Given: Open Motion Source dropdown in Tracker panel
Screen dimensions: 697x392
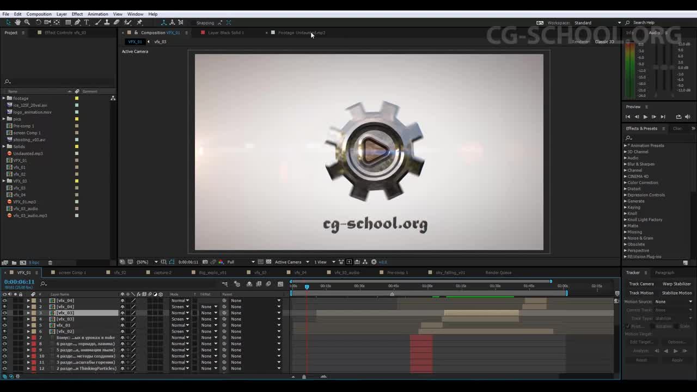Looking at the screenshot, I should tap(674, 302).
